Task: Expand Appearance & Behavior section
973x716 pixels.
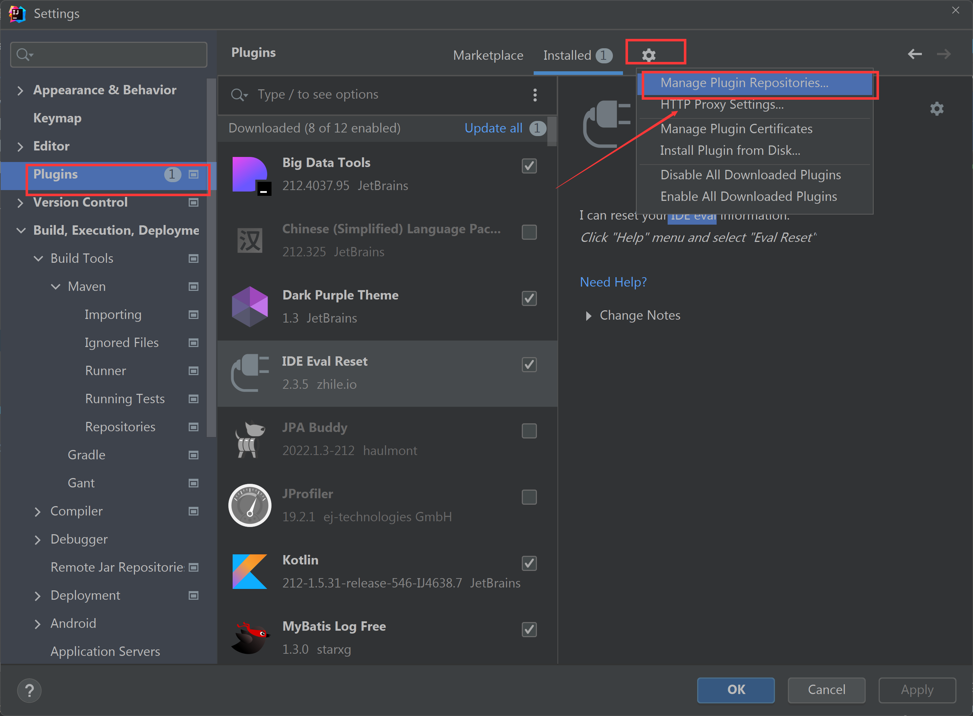Action: (x=20, y=91)
